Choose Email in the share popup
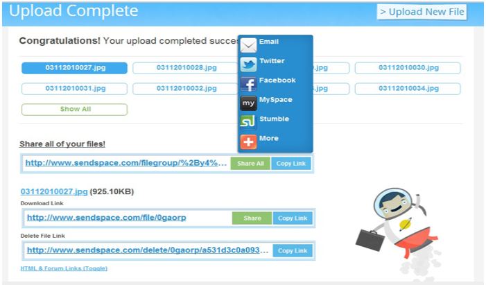The height and width of the screenshot is (285, 486). click(269, 42)
